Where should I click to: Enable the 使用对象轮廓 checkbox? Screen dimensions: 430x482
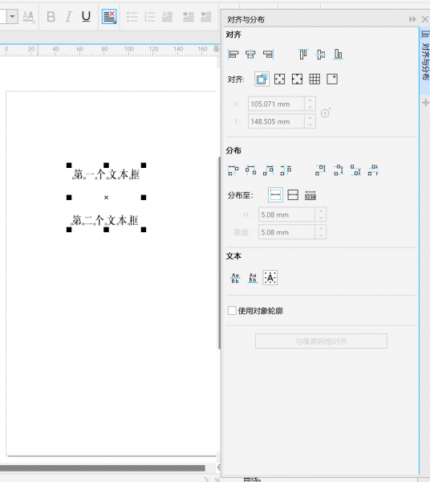pyautogui.click(x=232, y=310)
